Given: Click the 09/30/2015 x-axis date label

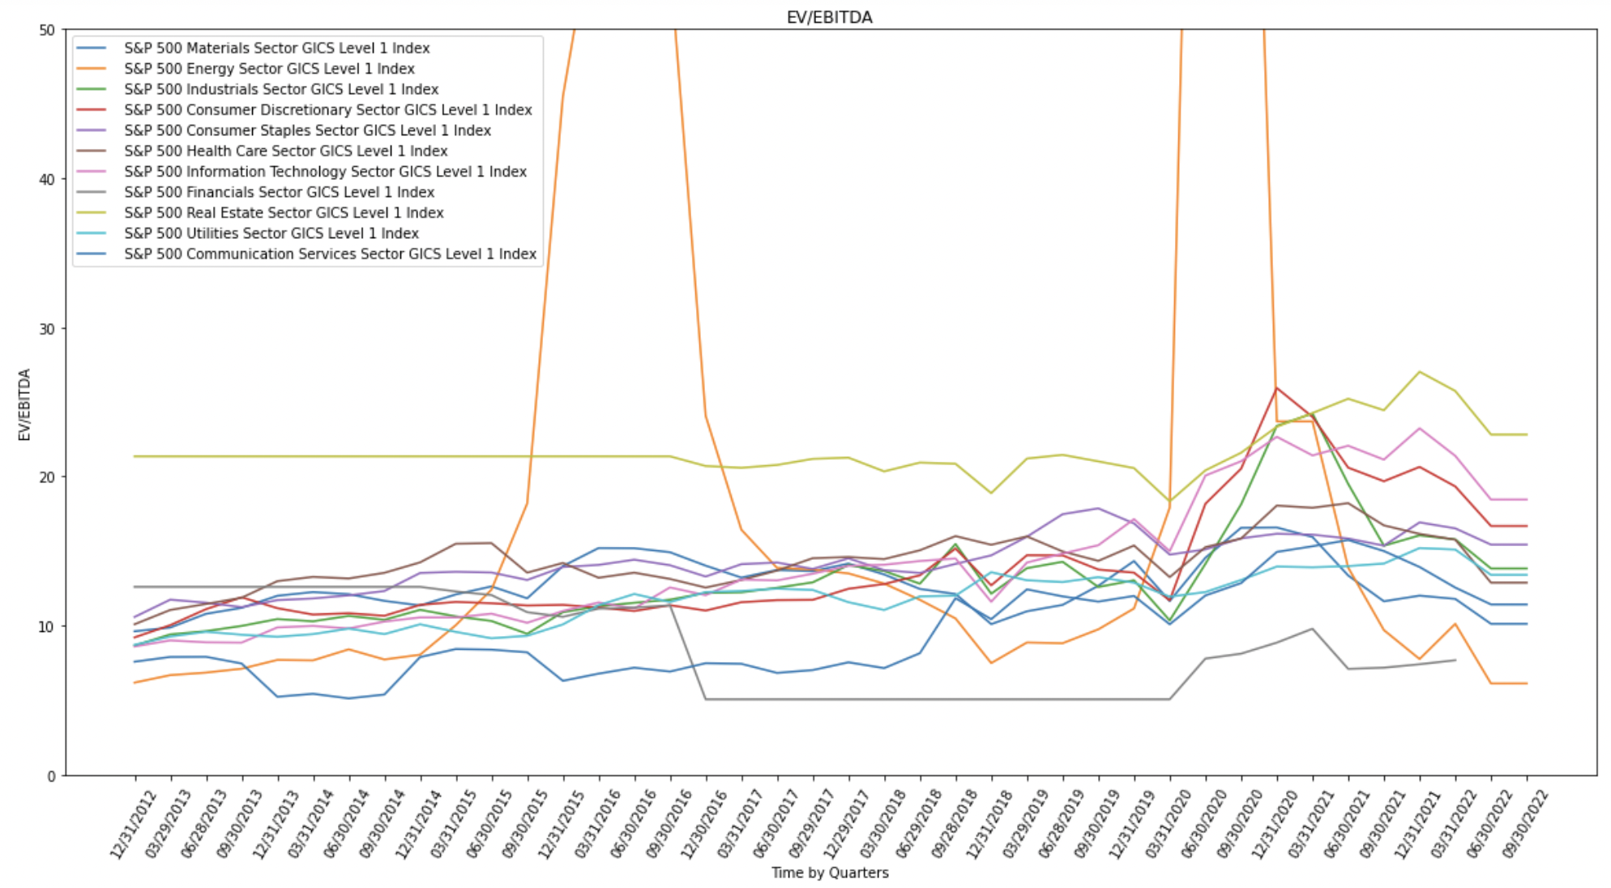Looking at the screenshot, I should pyautogui.click(x=525, y=824).
